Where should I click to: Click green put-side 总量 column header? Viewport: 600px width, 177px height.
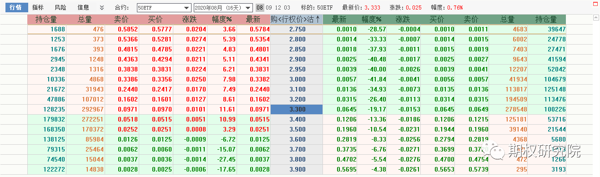click(x=508, y=20)
